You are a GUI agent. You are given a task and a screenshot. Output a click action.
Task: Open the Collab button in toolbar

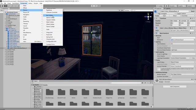(160, 6)
